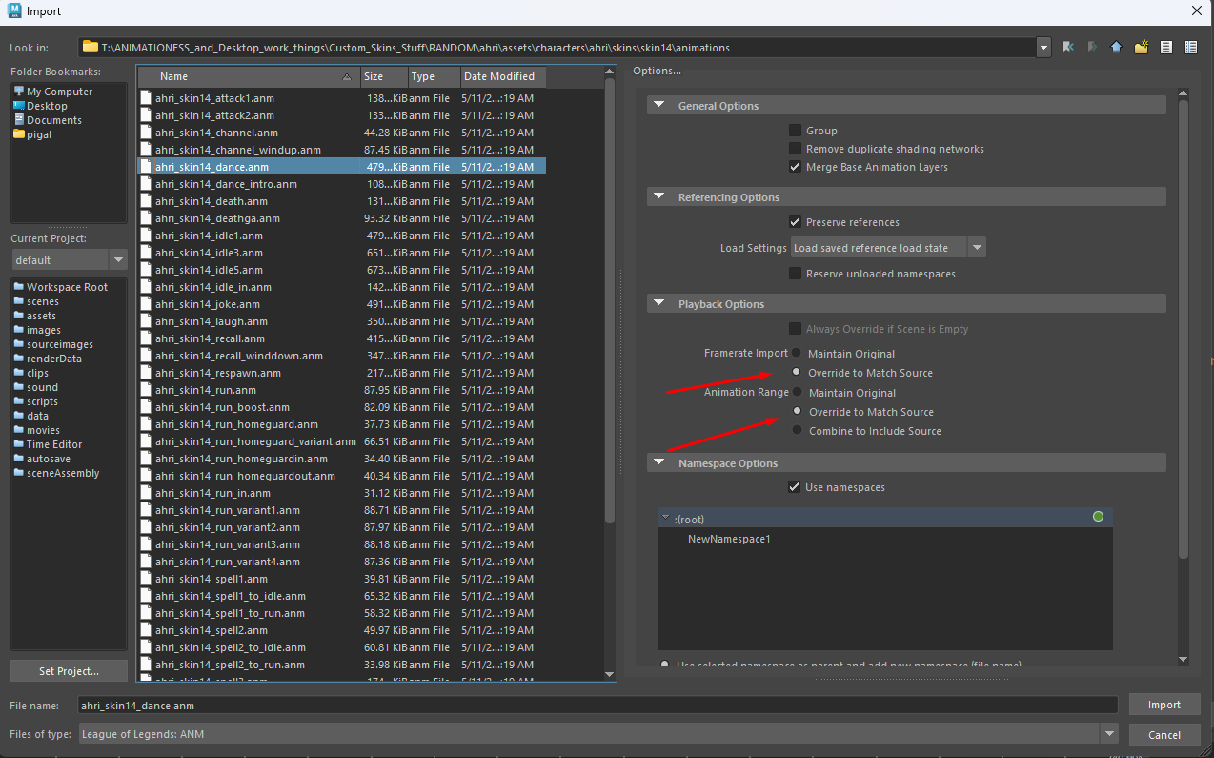This screenshot has width=1214, height=758.
Task: Go back to the previous folder
Action: [1068, 47]
